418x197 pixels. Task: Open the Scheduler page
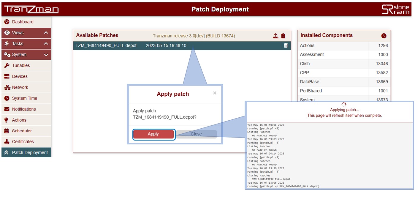[22, 131]
